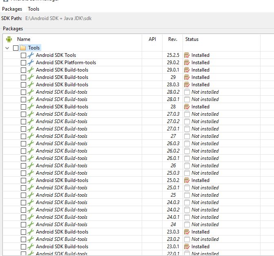Viewport: 274px width, 256px height.
Task: Check the Android SDK Tools 25.2.5 checkbox
Action: pyautogui.click(x=23, y=55)
